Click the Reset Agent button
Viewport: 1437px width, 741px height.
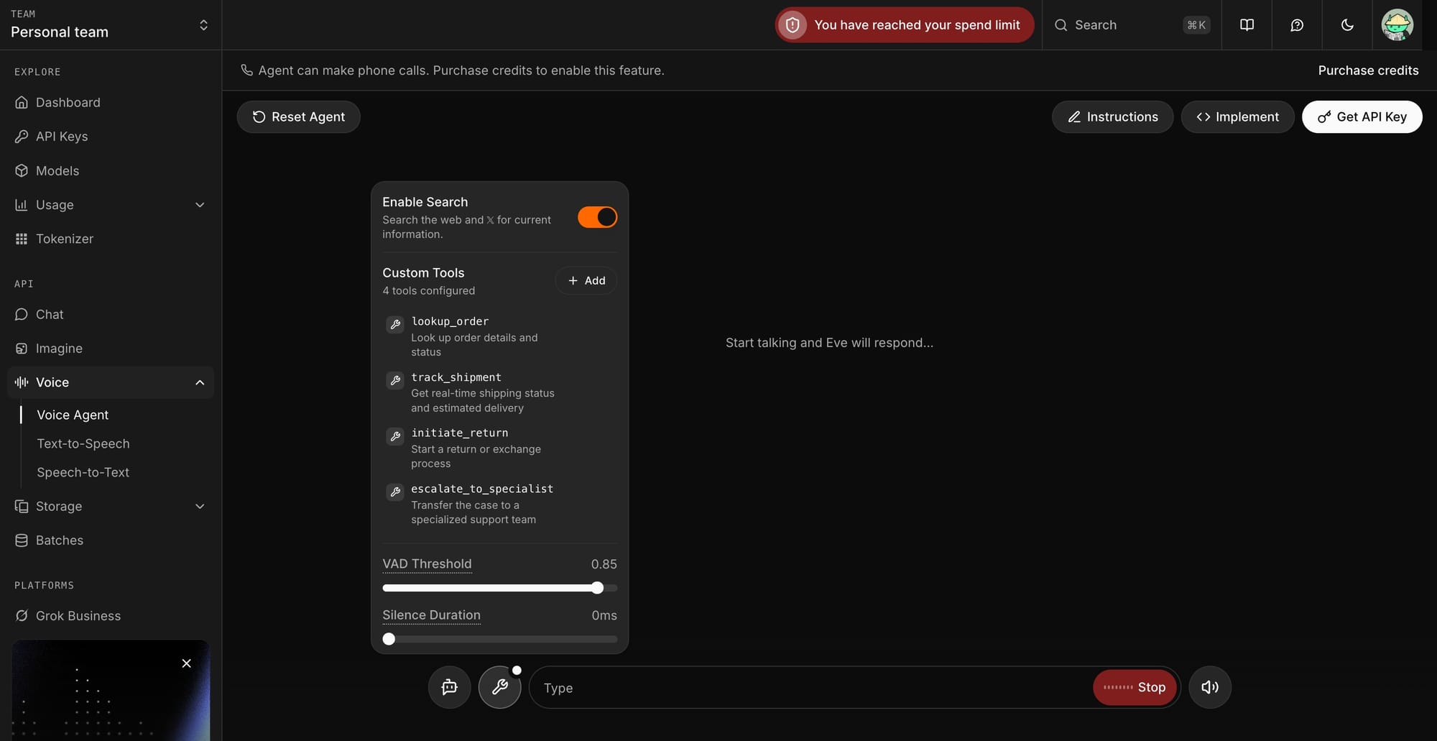click(x=298, y=116)
